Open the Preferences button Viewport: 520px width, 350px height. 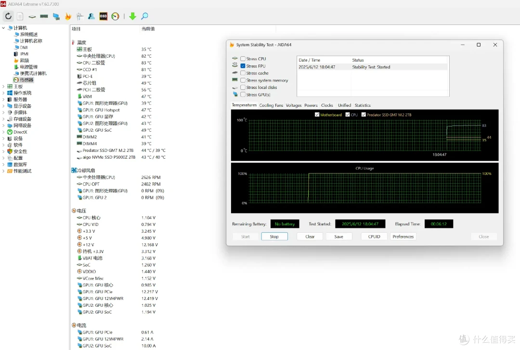403,237
